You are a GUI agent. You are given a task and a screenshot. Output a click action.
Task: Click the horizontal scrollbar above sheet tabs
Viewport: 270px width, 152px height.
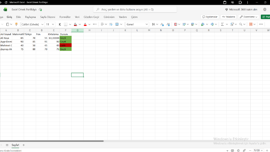(52, 141)
